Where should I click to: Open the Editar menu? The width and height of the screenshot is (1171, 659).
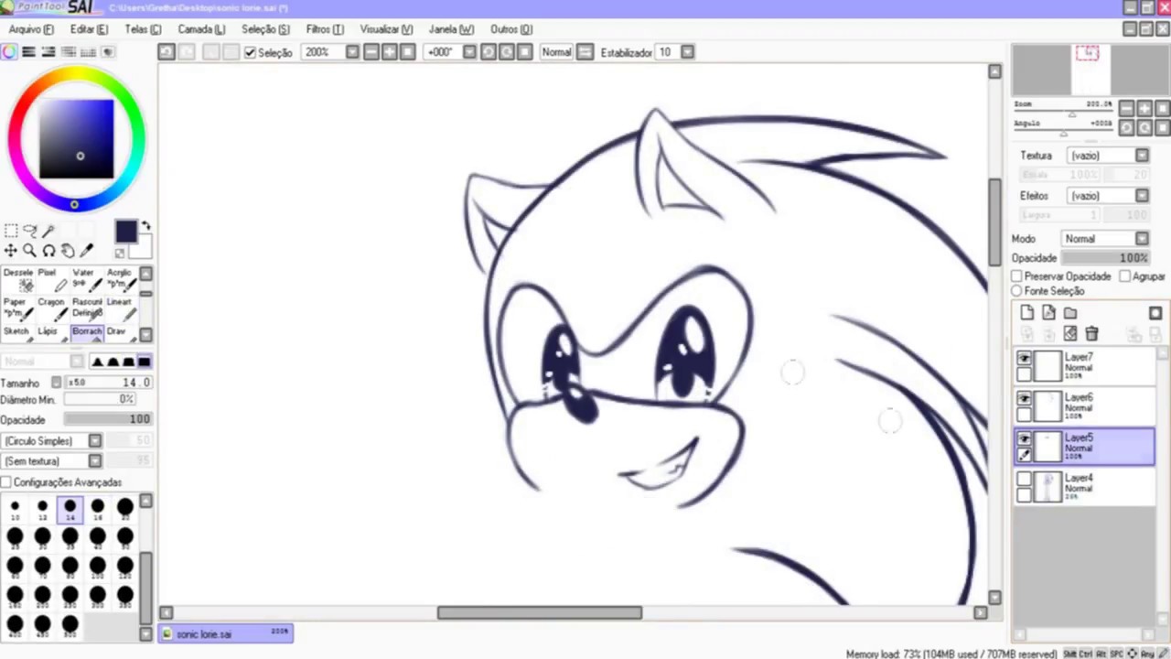(89, 29)
